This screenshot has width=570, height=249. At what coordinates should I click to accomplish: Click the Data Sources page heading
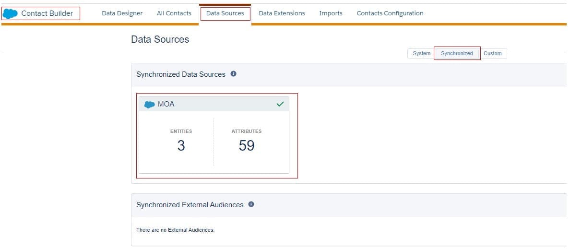tap(160, 40)
